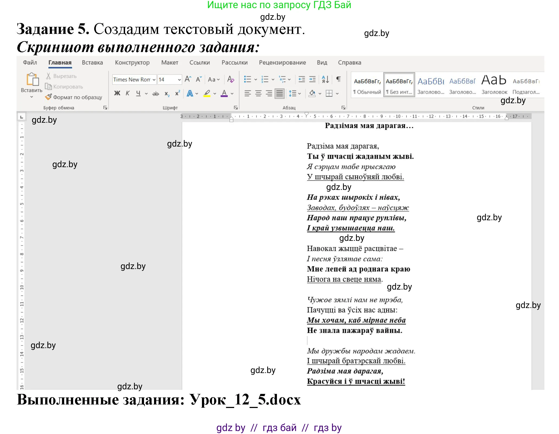
Task: Select the strikethrough icon
Action: [x=156, y=93]
